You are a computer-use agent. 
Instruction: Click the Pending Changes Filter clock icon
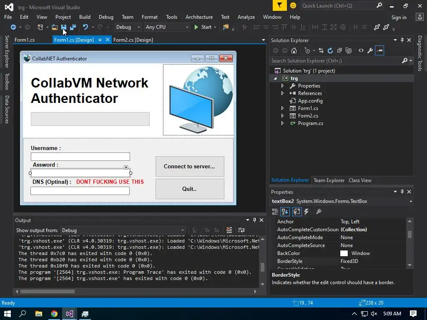tap(307, 50)
